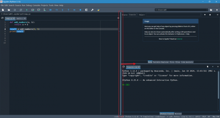The height and width of the screenshot is (118, 220).
Task: Open Help pane options menu
Action: 218,15
